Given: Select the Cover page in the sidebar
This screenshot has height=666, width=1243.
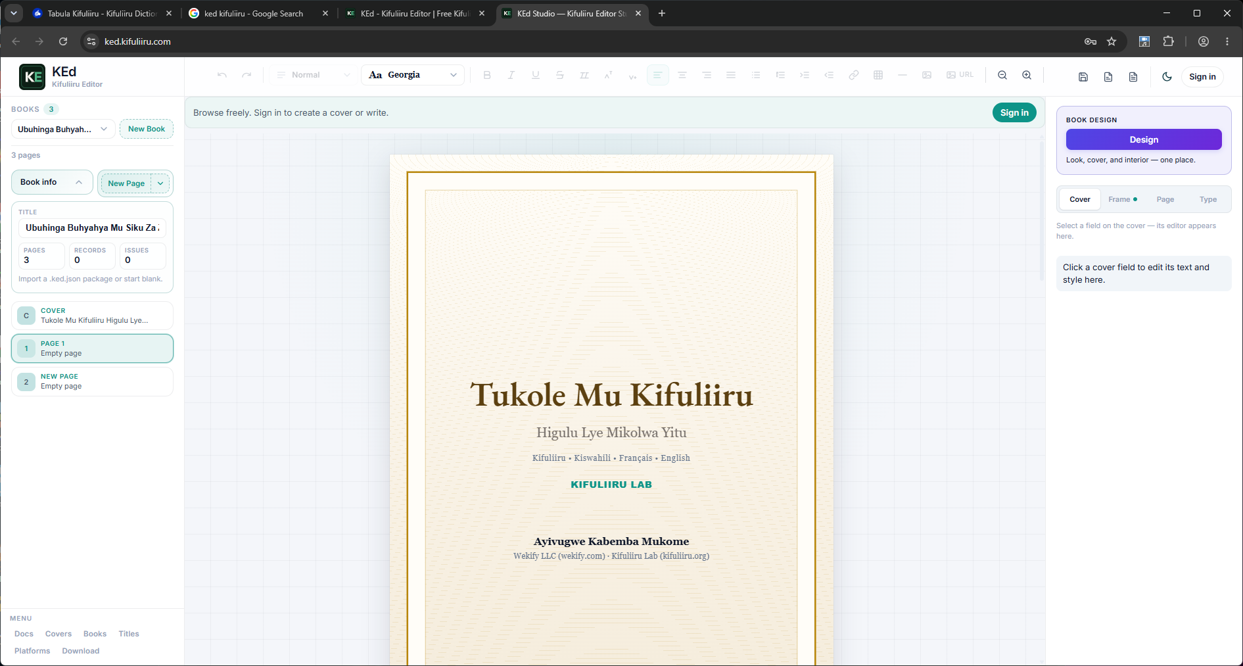Looking at the screenshot, I should (92, 316).
